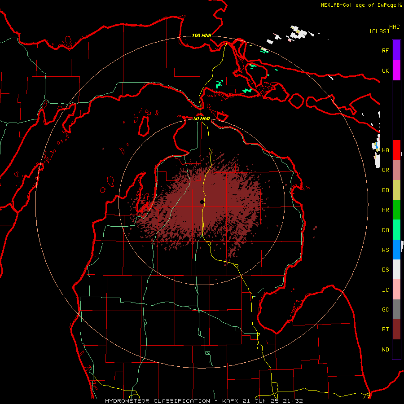Select the GR legend color block
This screenshot has height=404, width=404.
[x=396, y=170]
